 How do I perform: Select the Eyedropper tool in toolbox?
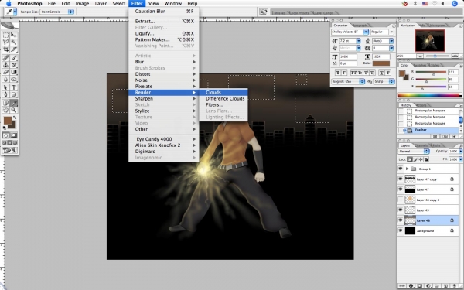point(14,103)
